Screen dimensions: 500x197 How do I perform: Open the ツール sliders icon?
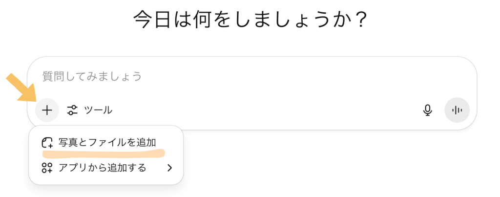(72, 110)
